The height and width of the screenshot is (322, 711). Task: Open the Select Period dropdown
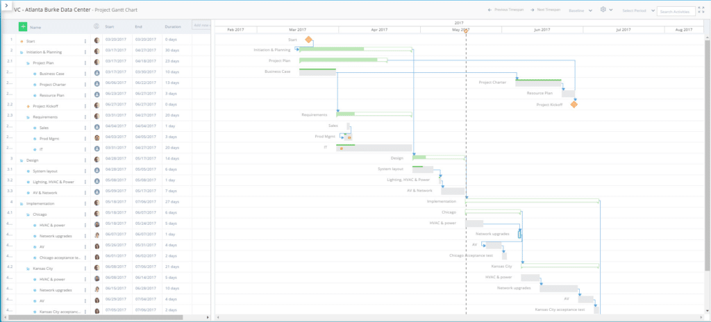(x=638, y=10)
